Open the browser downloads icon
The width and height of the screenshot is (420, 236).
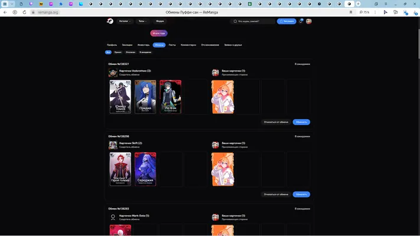click(x=415, y=12)
